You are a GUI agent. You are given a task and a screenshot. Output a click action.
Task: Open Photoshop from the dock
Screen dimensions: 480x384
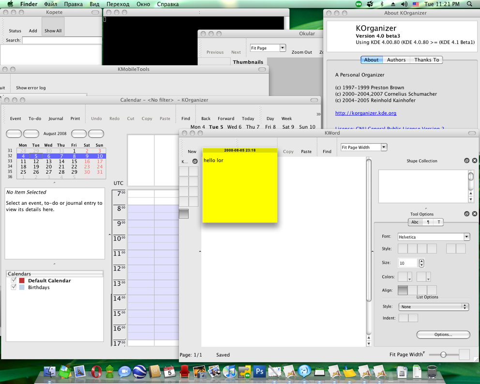pyautogui.click(x=259, y=372)
